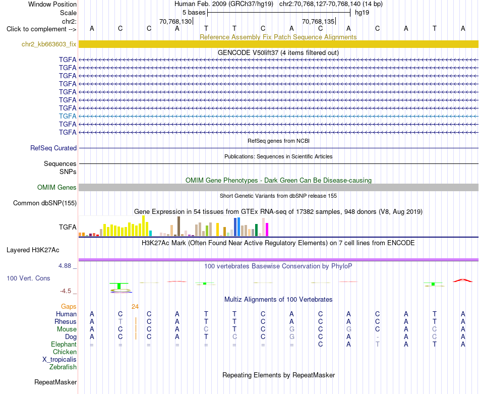Open Reference Assembly Fix Patch Sequence Alignments title
This screenshot has height=394, width=479.
(x=278, y=37)
